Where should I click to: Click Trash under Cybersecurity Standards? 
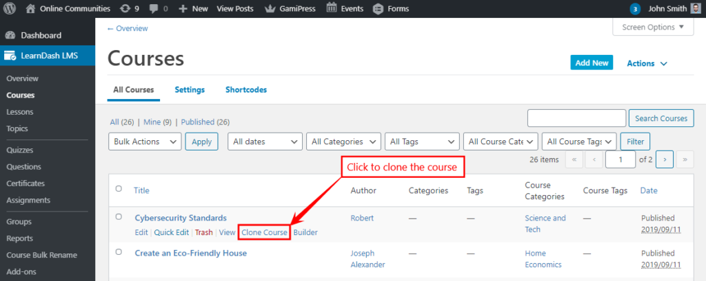204,232
